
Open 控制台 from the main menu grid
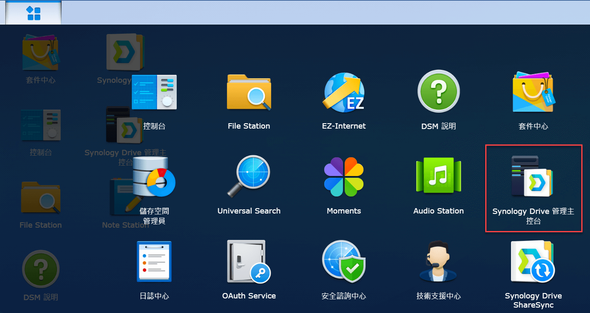coord(154,102)
